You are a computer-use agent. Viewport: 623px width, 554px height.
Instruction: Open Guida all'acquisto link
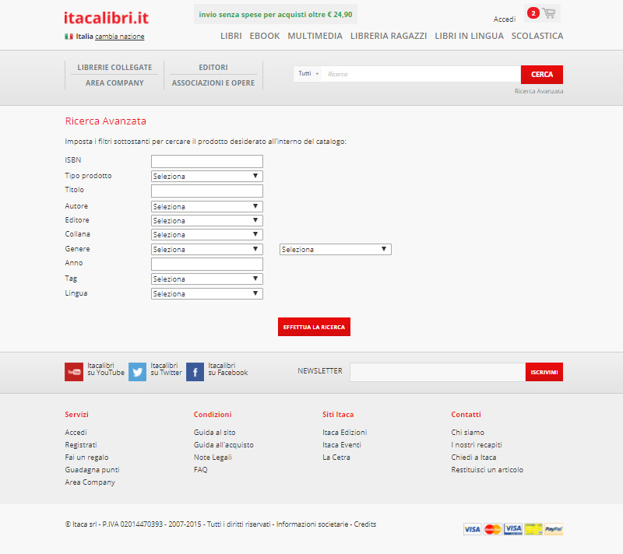coord(224,445)
